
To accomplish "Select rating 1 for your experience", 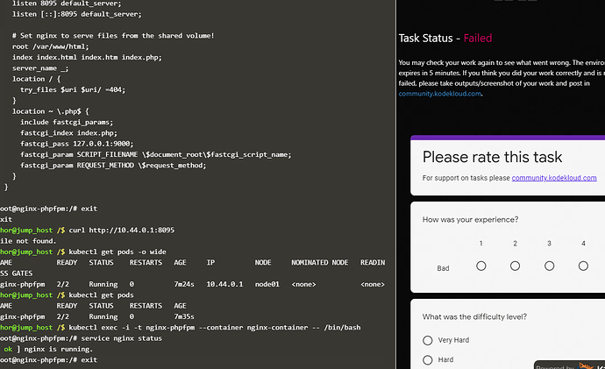I will click(480, 266).
